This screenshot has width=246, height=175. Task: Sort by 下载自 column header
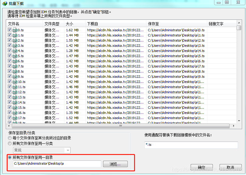pos(116,24)
